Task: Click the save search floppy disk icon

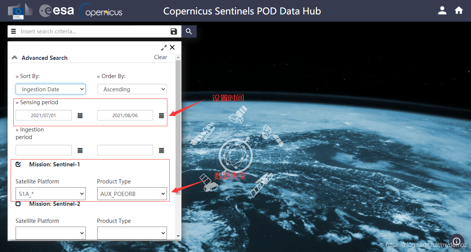Action: (x=174, y=31)
